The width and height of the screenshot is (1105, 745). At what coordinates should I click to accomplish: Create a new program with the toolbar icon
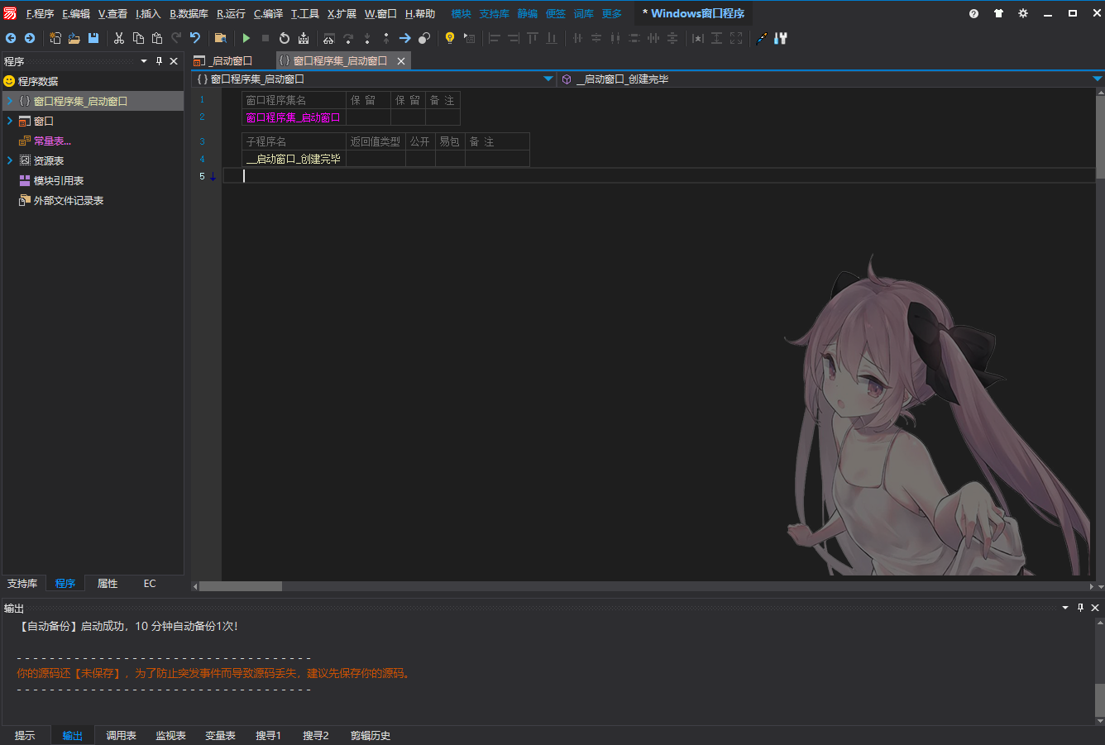coord(55,38)
